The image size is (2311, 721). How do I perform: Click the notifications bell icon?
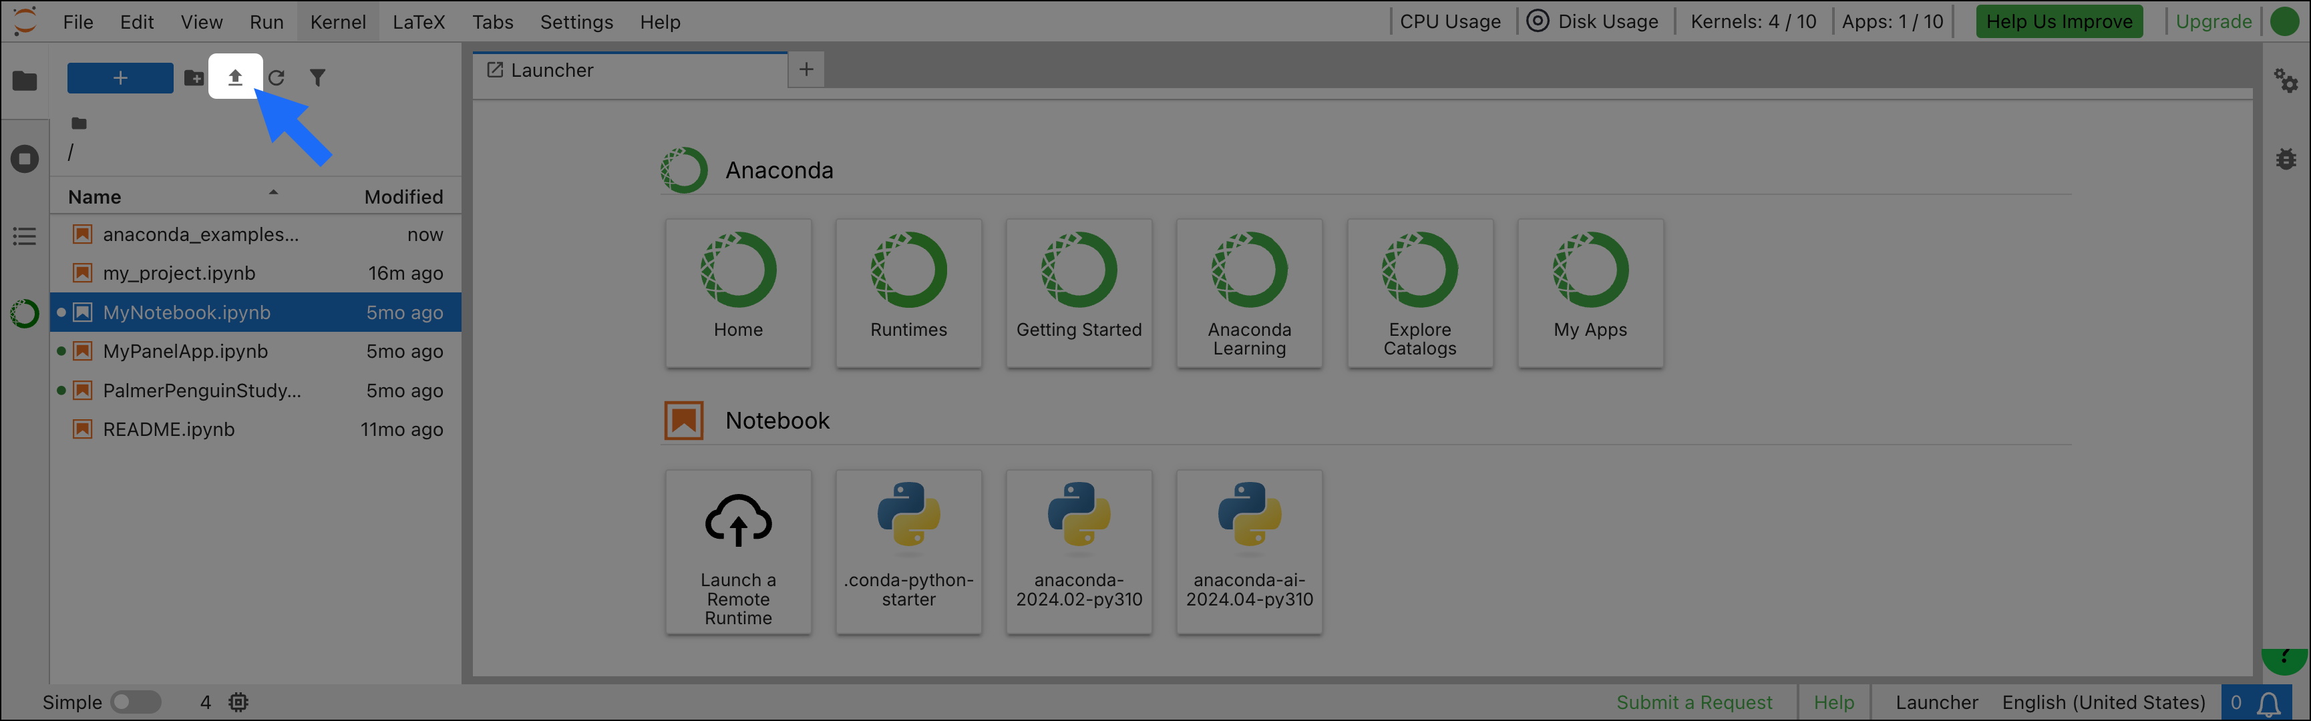pos(2269,703)
